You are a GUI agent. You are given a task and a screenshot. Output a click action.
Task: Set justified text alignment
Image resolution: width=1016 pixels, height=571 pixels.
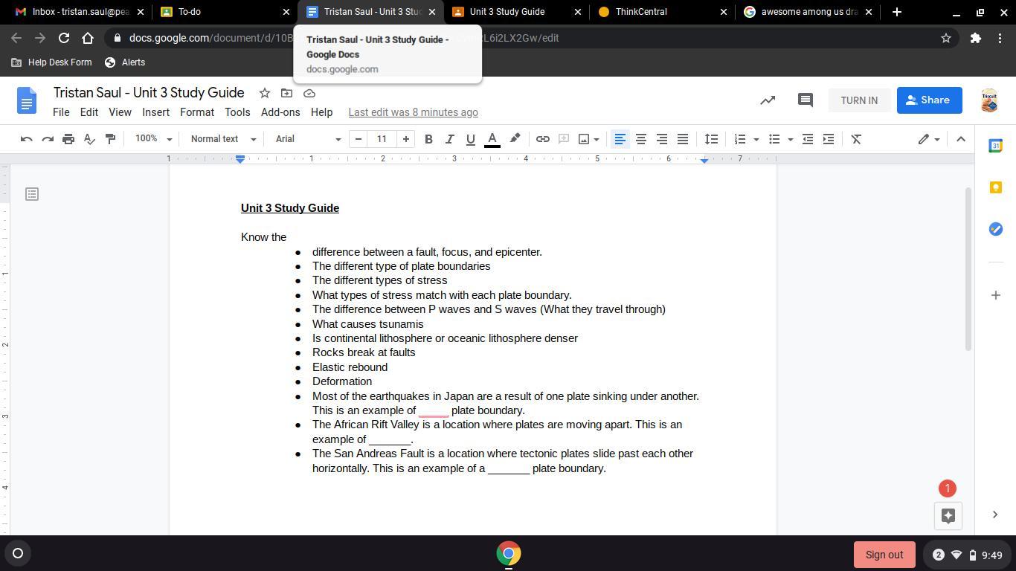tap(682, 139)
